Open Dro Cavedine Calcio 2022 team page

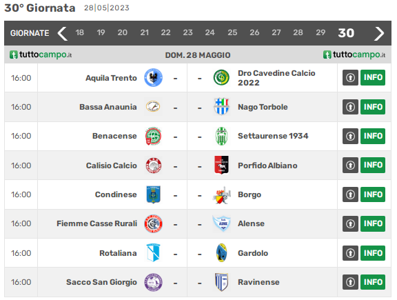276,78
